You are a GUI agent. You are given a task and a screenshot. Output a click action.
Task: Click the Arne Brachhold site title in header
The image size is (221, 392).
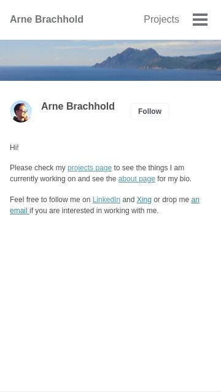tap(47, 20)
